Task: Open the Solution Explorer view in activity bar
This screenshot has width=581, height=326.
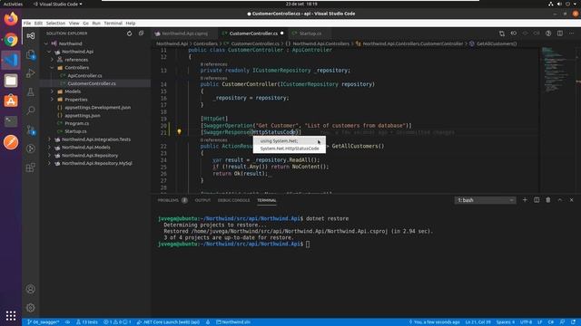Action: pyautogui.click(x=31, y=36)
